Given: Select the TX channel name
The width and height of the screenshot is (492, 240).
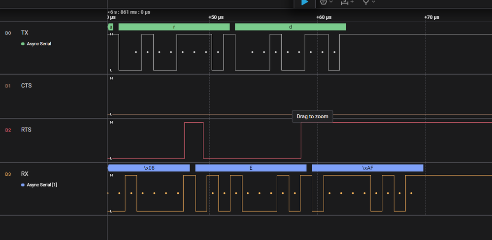Looking at the screenshot, I should [25, 33].
